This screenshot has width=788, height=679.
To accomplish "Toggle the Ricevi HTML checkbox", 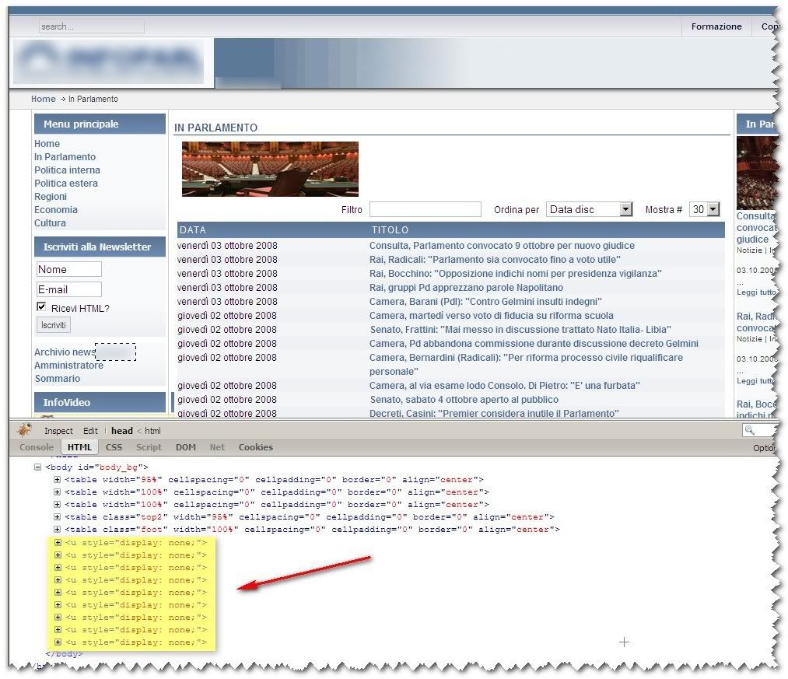I will (x=41, y=307).
